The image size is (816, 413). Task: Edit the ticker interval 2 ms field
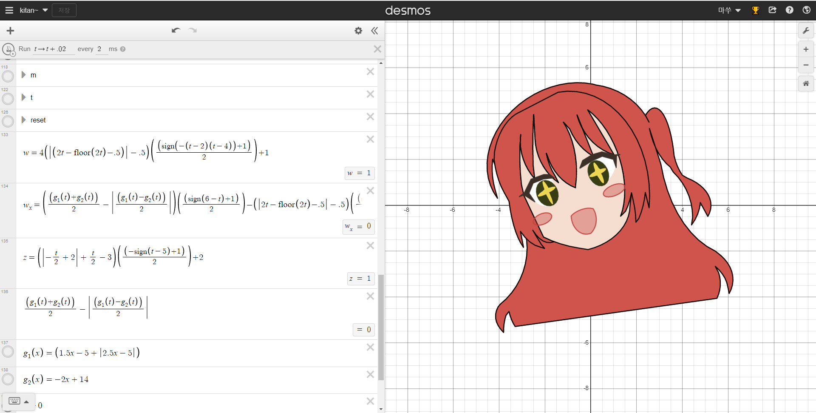coord(101,49)
